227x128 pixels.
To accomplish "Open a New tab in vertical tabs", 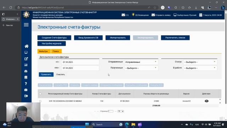I will pyautogui.click(x=8, y=25).
